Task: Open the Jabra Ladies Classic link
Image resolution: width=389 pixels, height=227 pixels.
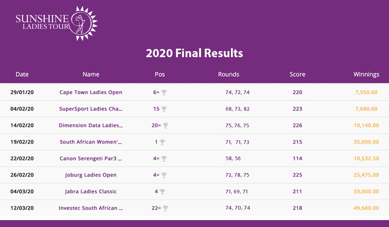Action: click(x=91, y=191)
